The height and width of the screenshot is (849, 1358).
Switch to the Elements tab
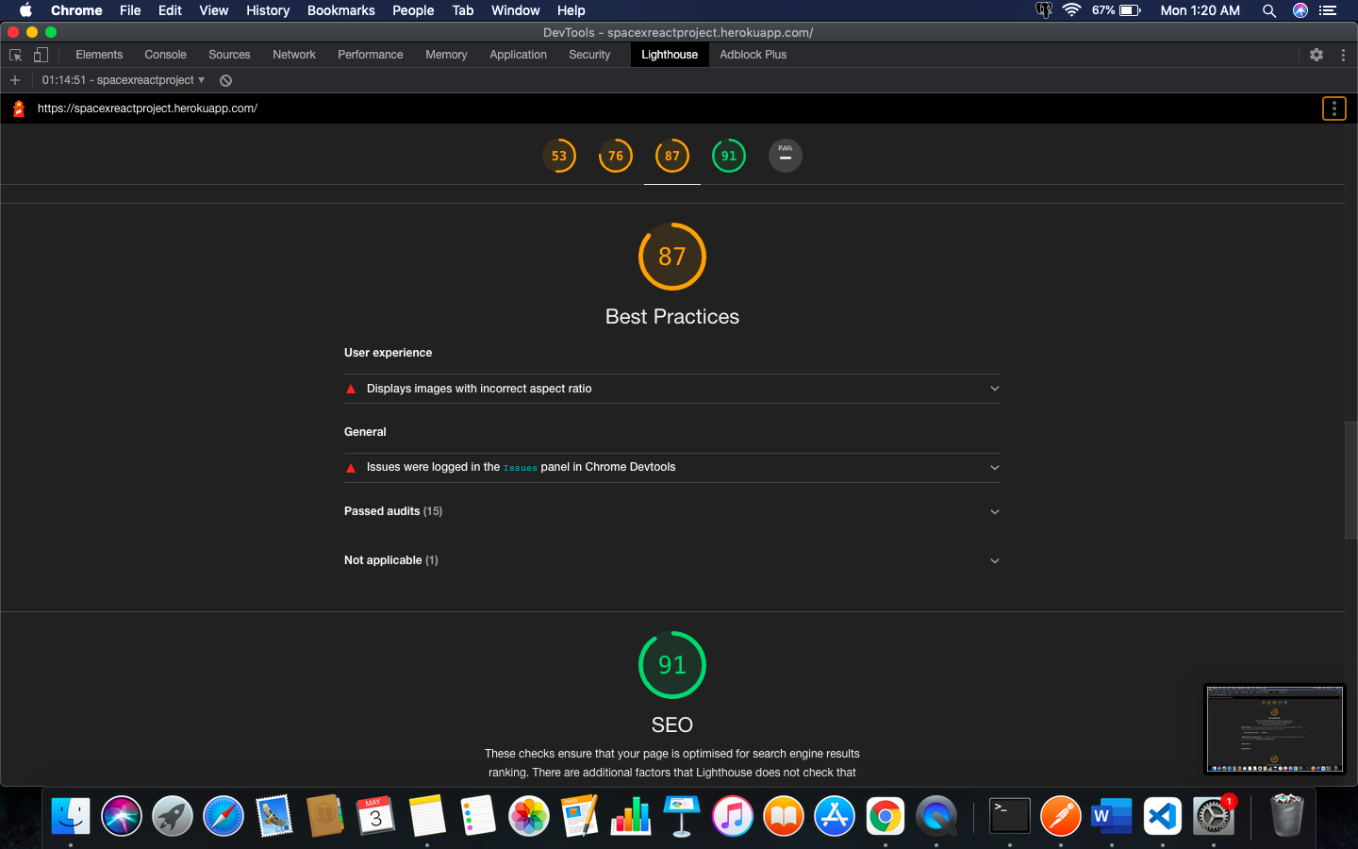point(99,55)
